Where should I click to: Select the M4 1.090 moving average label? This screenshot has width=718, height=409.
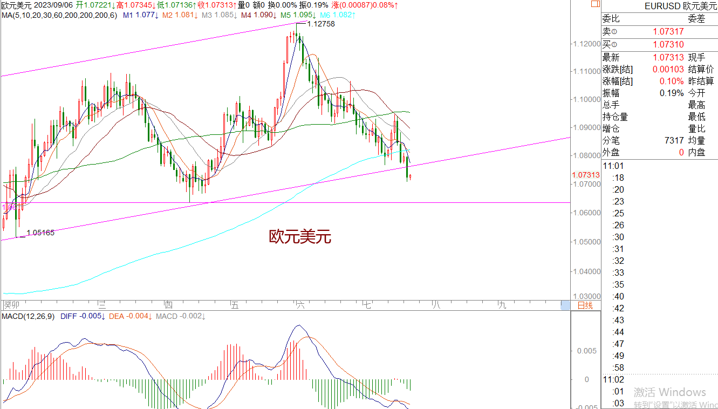point(259,15)
